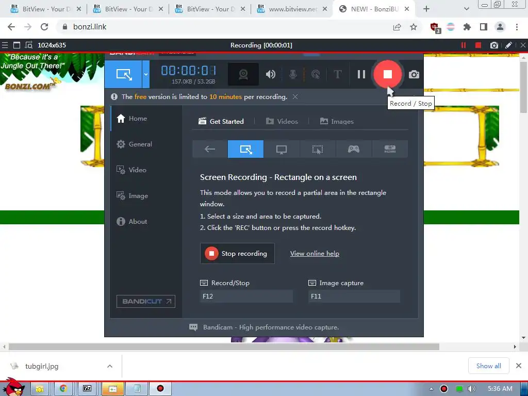The width and height of the screenshot is (528, 396).
Task: Click the horizontal page scrollbar
Action: tap(224, 346)
